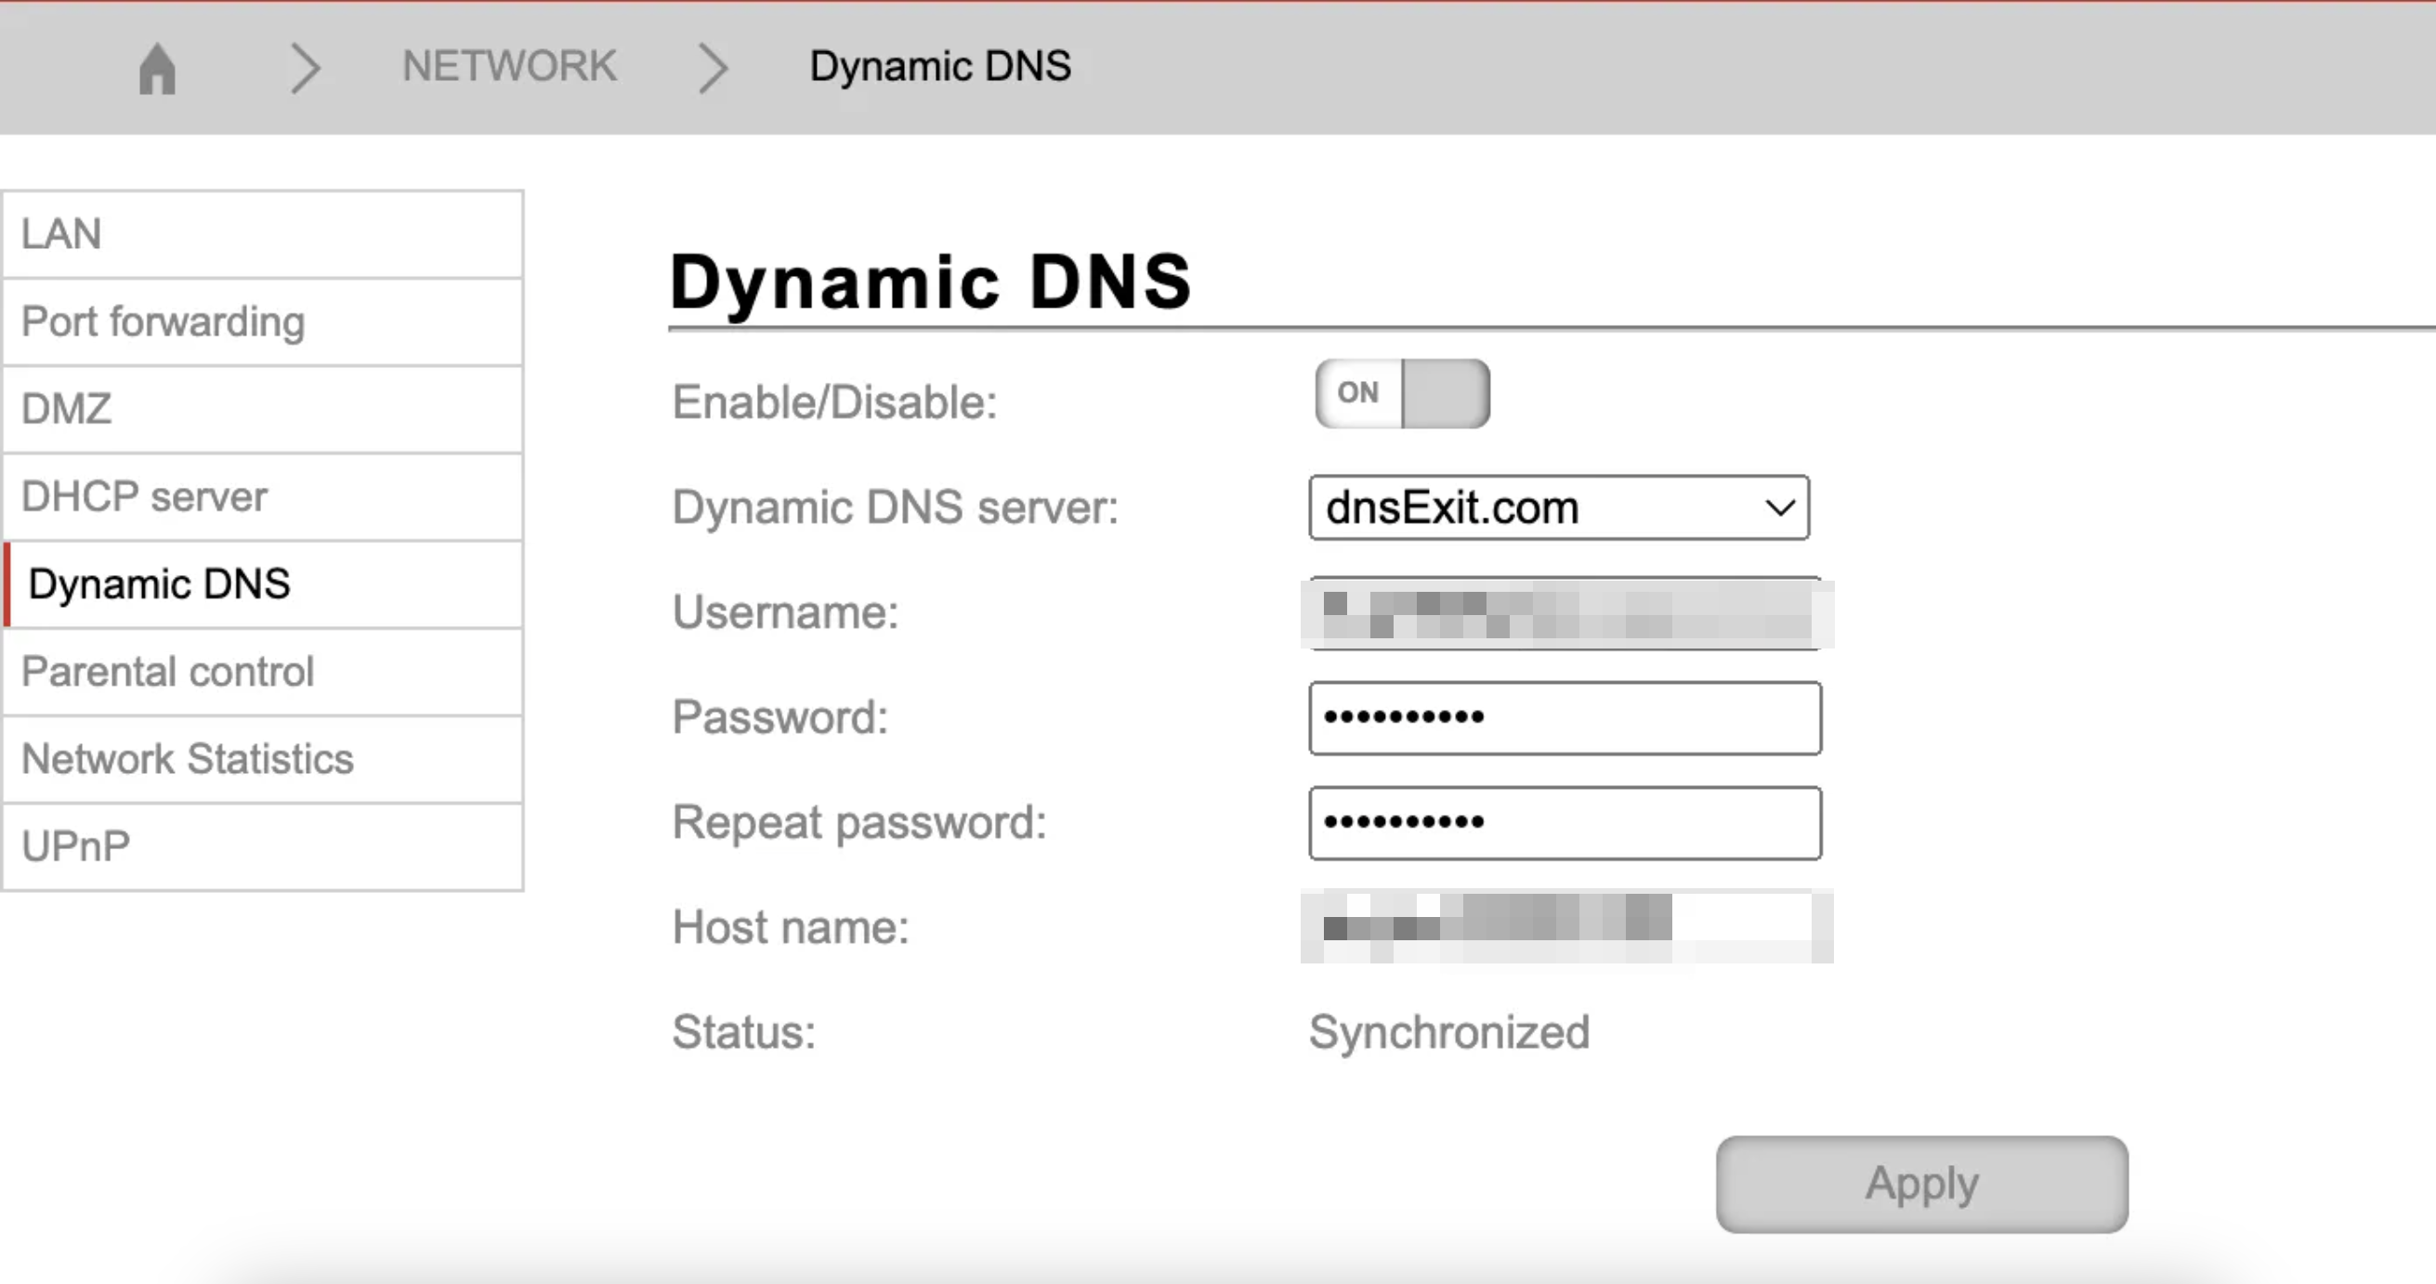Click the Repeat password field

click(1565, 822)
